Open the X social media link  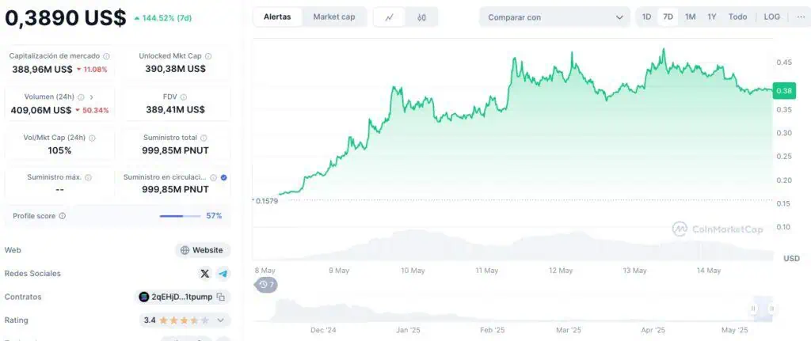click(x=205, y=273)
